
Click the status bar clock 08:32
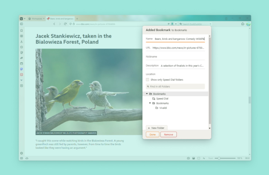coord(248,158)
